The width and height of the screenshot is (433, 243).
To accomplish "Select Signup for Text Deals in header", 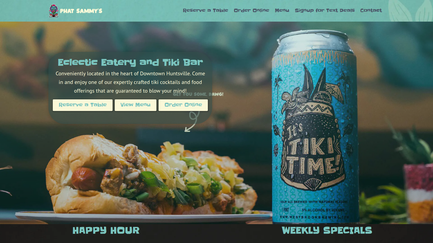I will [325, 10].
